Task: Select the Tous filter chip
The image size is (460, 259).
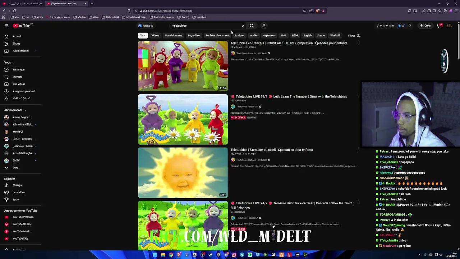Action: [143, 35]
